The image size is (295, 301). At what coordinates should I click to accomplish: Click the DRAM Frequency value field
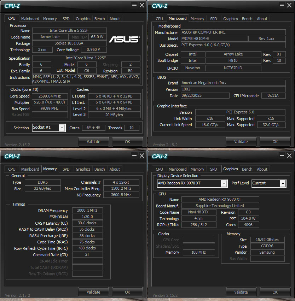click(87, 211)
